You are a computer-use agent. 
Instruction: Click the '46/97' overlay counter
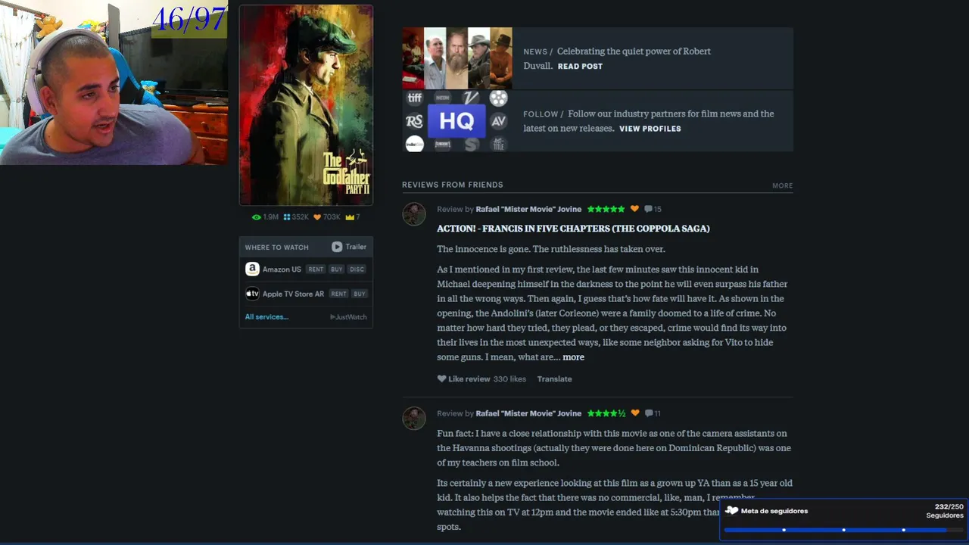click(x=189, y=20)
